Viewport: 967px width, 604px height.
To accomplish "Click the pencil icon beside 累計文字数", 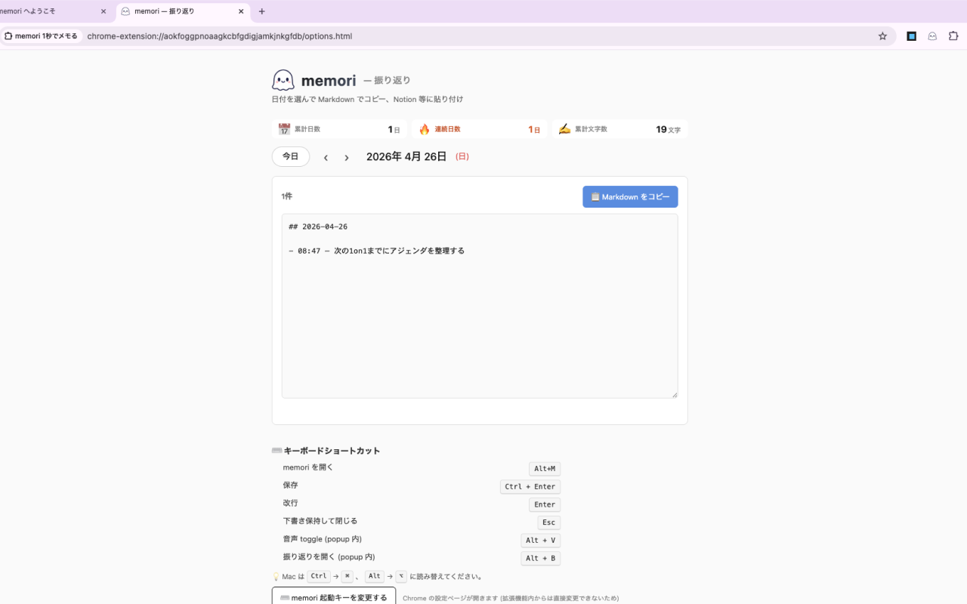I will tap(564, 129).
